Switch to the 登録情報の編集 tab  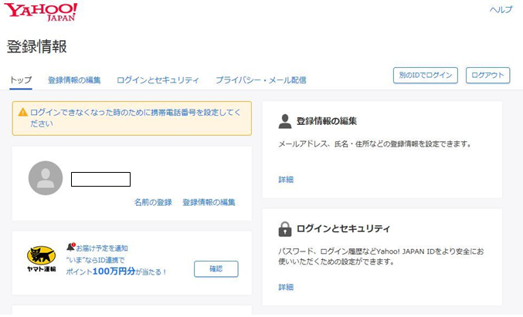click(74, 80)
